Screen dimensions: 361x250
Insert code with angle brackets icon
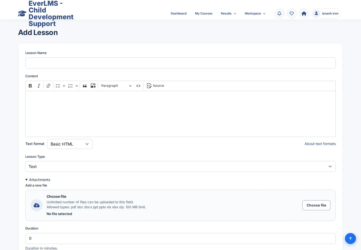[x=138, y=86]
